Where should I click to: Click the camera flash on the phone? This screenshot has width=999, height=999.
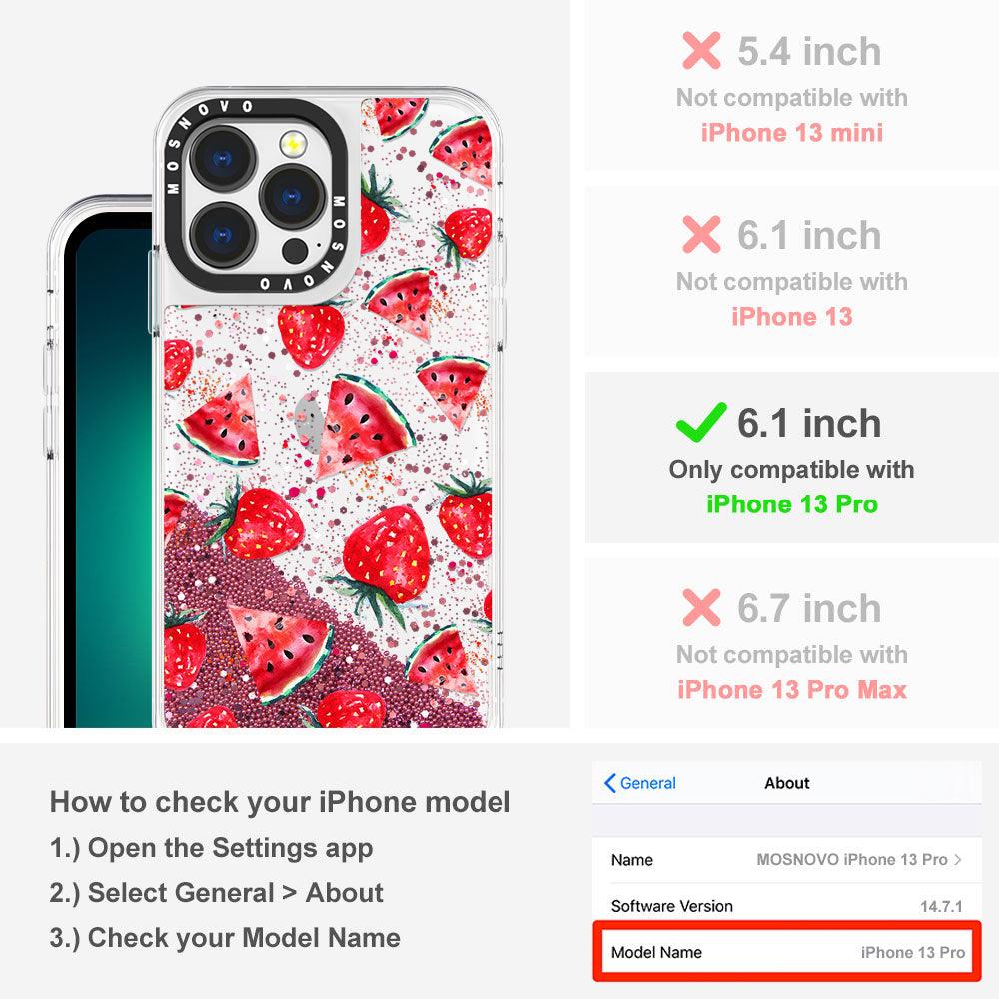(x=293, y=143)
